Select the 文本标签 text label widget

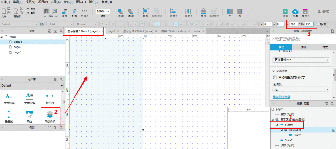[9, 99]
